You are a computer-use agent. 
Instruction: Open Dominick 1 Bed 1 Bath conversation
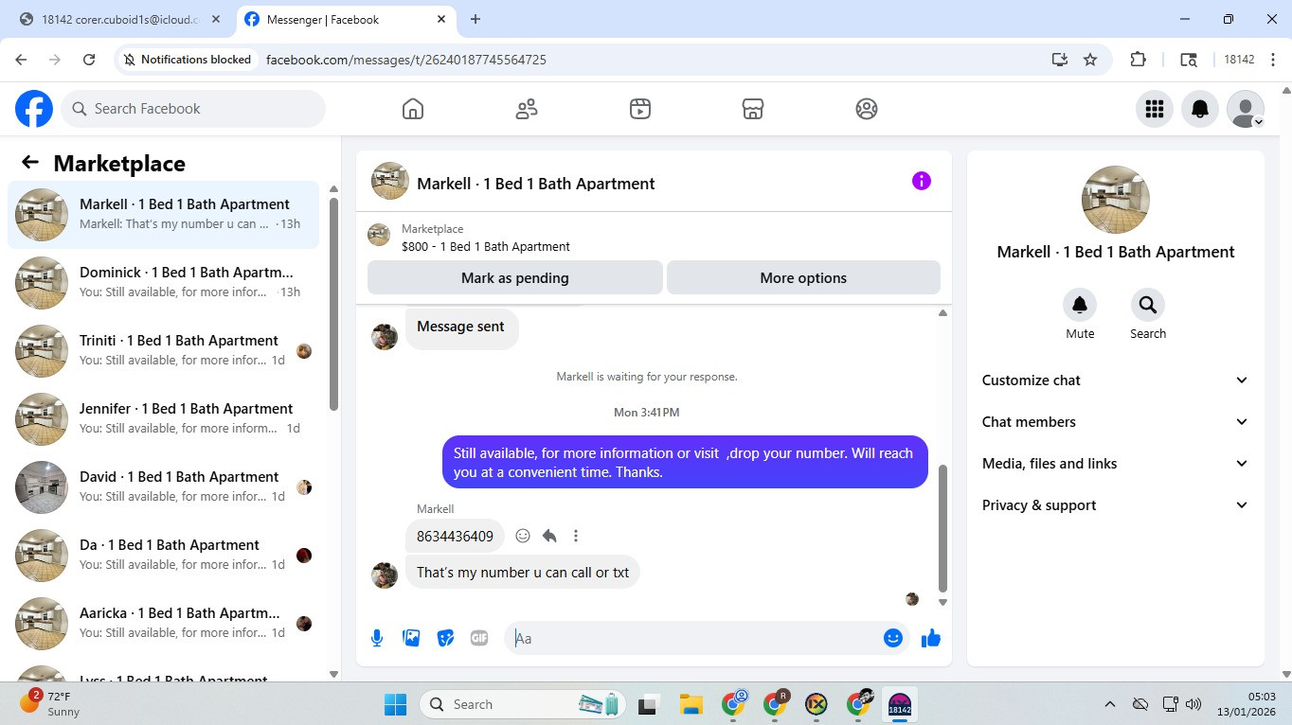pos(163,282)
